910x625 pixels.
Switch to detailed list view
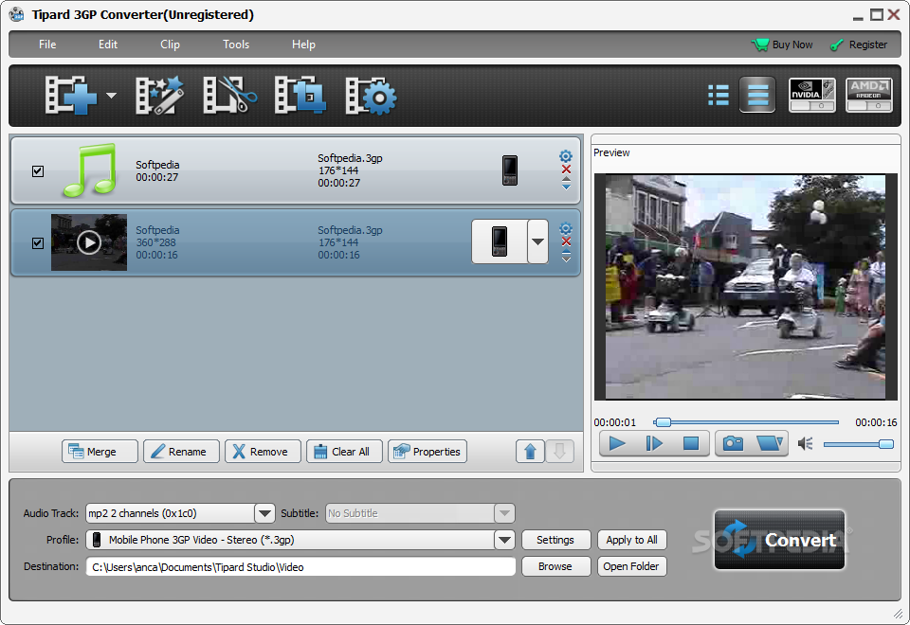(757, 95)
